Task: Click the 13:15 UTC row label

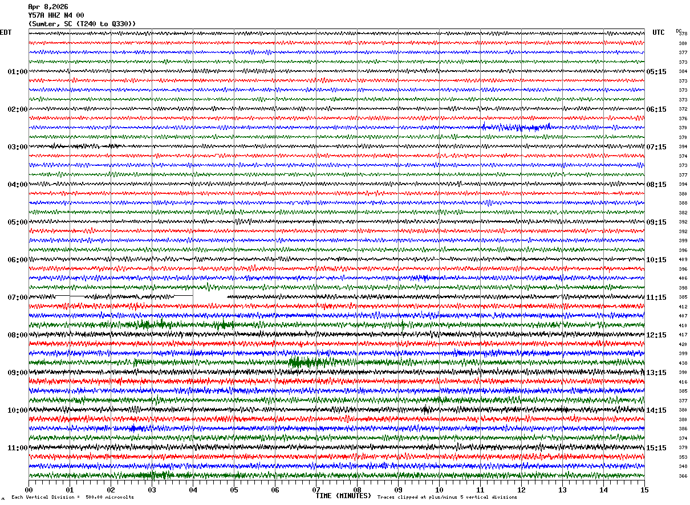Action: (656, 373)
